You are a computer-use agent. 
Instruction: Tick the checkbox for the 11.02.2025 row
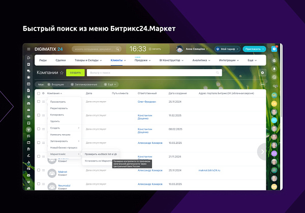[39, 115]
